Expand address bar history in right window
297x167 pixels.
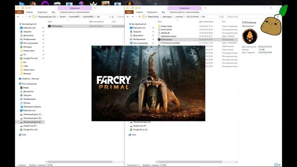tap(220, 17)
